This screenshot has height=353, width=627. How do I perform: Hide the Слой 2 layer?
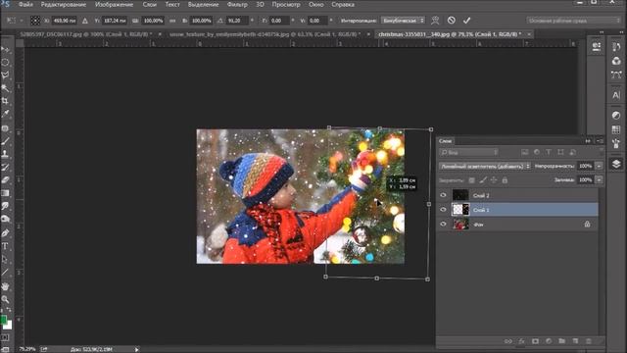pos(443,195)
